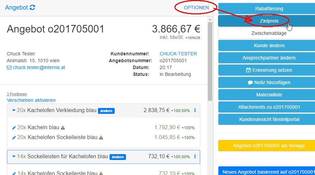
Task: Collapse the Kachelofen Verkleidung blau position
Action: pyautogui.click(x=14, y=110)
